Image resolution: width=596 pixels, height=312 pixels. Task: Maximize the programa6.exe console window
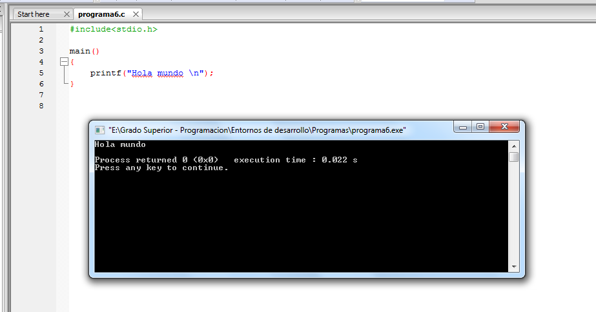click(480, 127)
